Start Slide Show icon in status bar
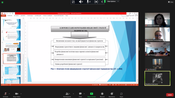Viewport: 175px width, 98px height. pos(119,85)
